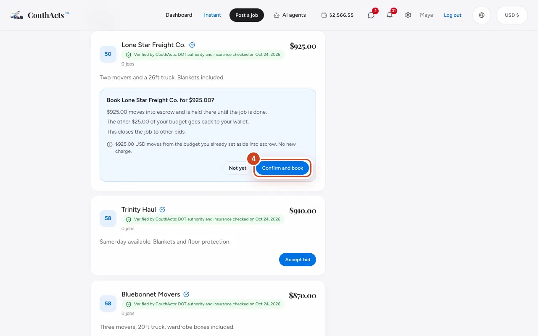Open the AI agents menu item

(x=290, y=15)
